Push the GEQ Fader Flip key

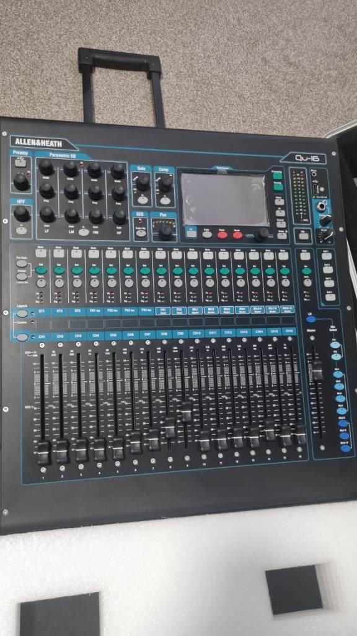point(141,234)
